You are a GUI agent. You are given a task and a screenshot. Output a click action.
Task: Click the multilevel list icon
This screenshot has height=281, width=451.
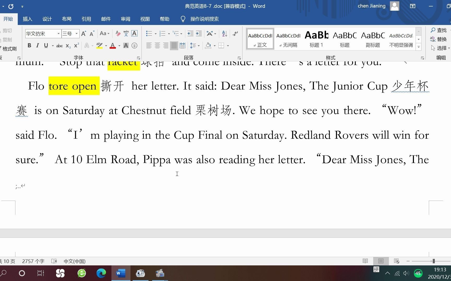(x=176, y=34)
